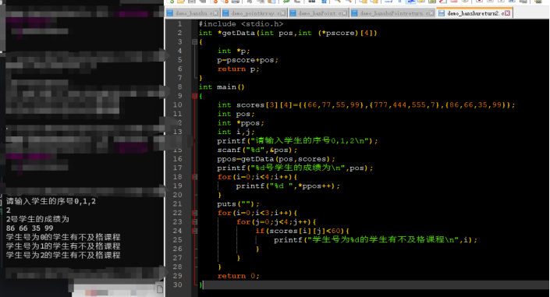Close the demo_hanshu.c tab
550x297 pixels.
click(216, 13)
